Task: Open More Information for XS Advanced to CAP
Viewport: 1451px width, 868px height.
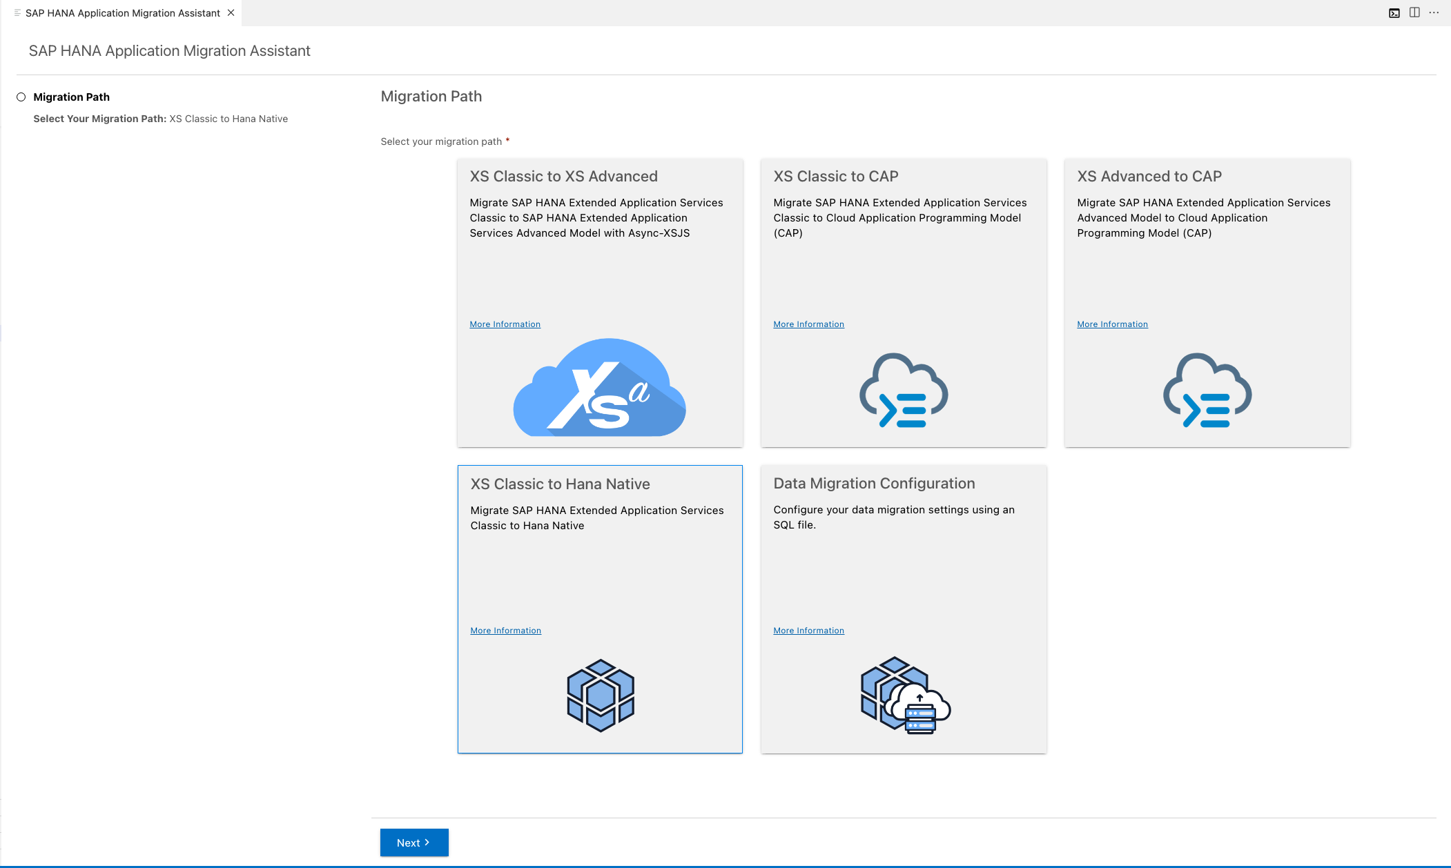Action: pyautogui.click(x=1113, y=324)
